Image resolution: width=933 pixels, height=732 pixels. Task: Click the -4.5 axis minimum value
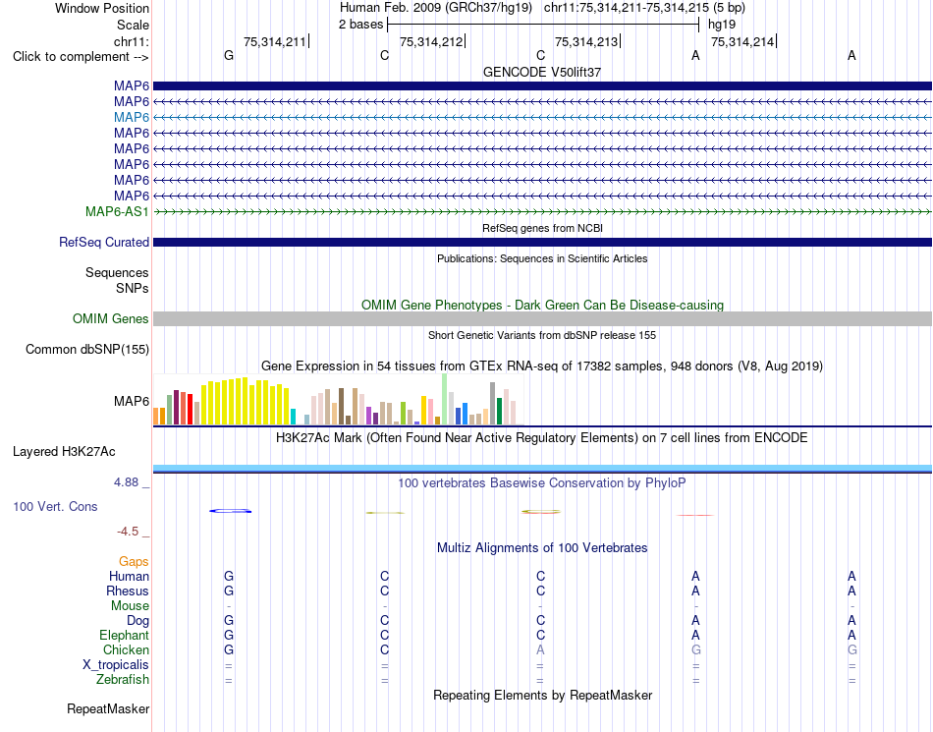(128, 531)
